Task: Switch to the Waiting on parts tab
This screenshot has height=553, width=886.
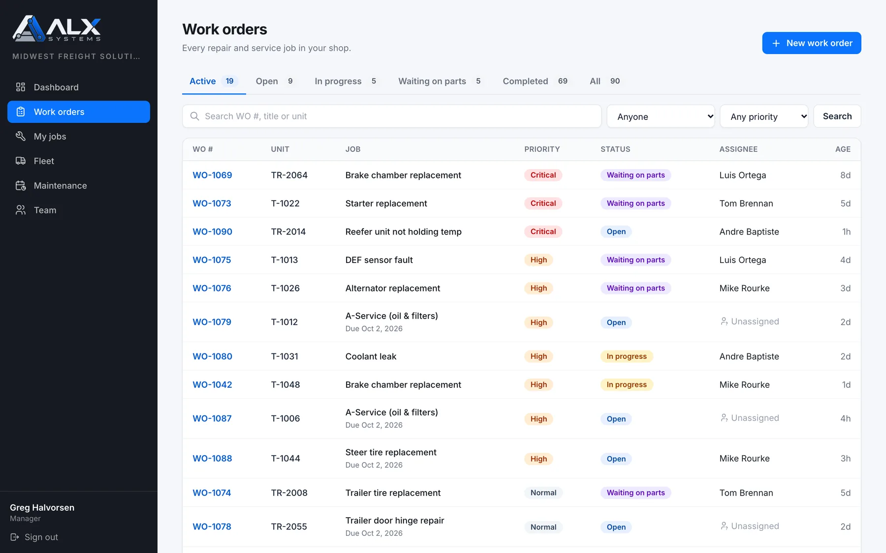Action: [x=440, y=81]
